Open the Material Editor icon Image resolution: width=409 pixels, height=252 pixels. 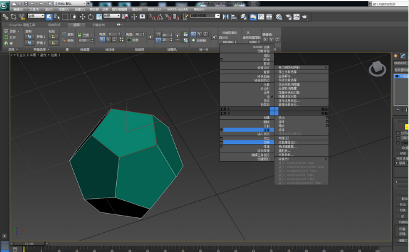[x=279, y=17]
